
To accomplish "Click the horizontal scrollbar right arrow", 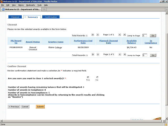I will (164, 121).
